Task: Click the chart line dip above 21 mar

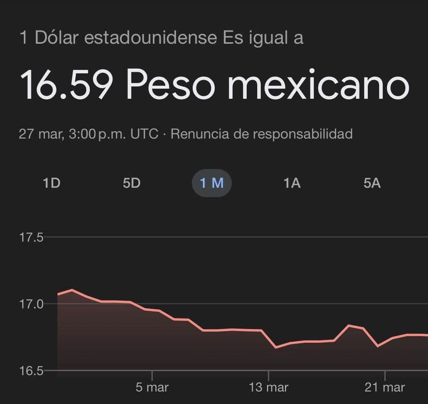Action: (x=377, y=346)
